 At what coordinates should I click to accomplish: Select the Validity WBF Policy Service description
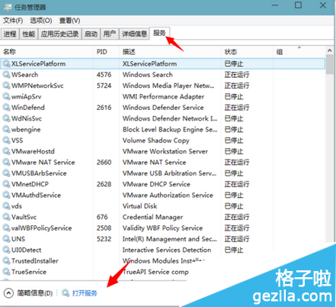tap(162, 228)
